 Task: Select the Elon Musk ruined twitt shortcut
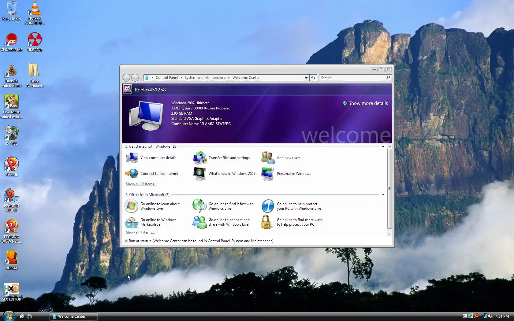[12, 106]
